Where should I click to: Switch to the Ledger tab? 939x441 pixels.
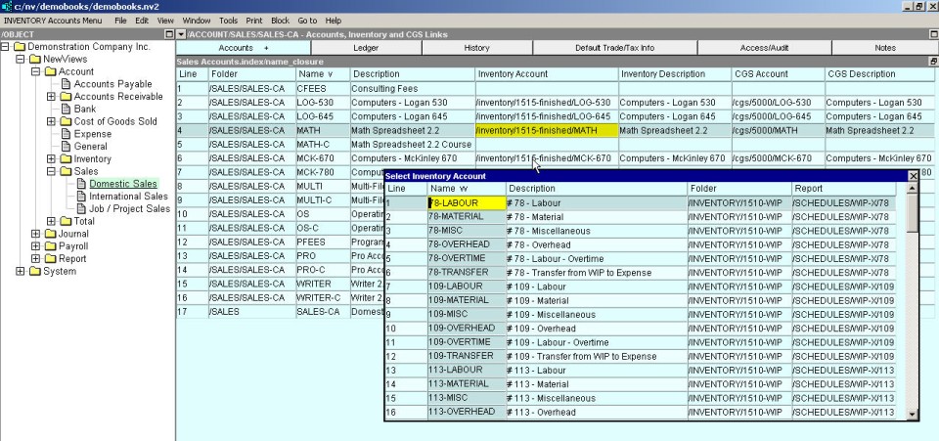[x=365, y=48]
